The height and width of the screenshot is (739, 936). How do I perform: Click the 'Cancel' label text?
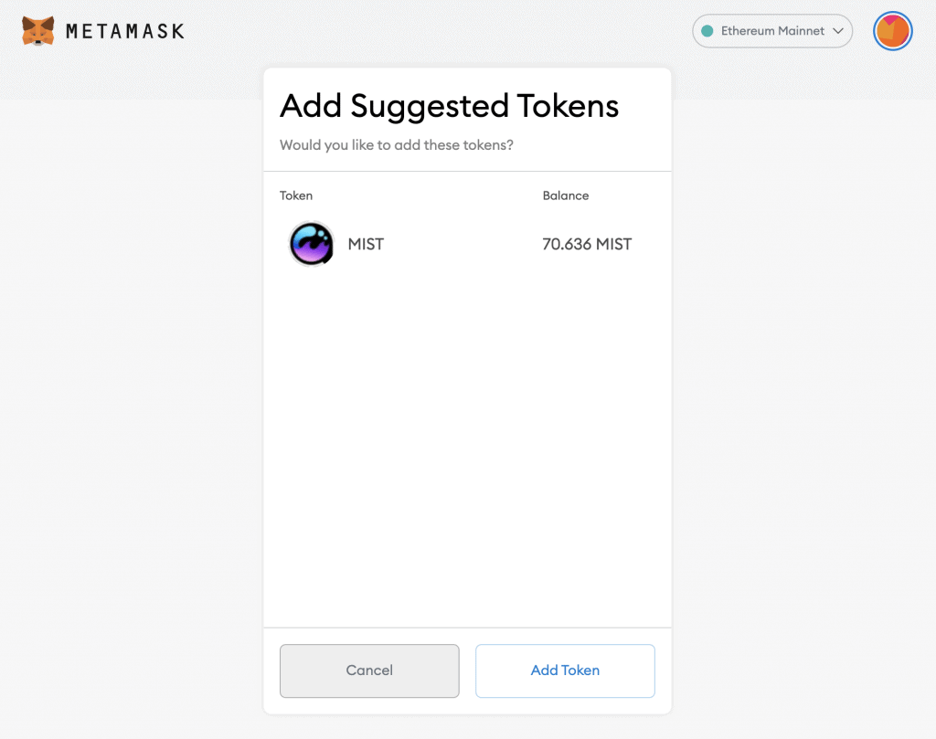pyautogui.click(x=369, y=670)
